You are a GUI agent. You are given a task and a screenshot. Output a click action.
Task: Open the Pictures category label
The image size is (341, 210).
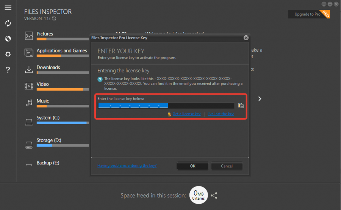45,34
